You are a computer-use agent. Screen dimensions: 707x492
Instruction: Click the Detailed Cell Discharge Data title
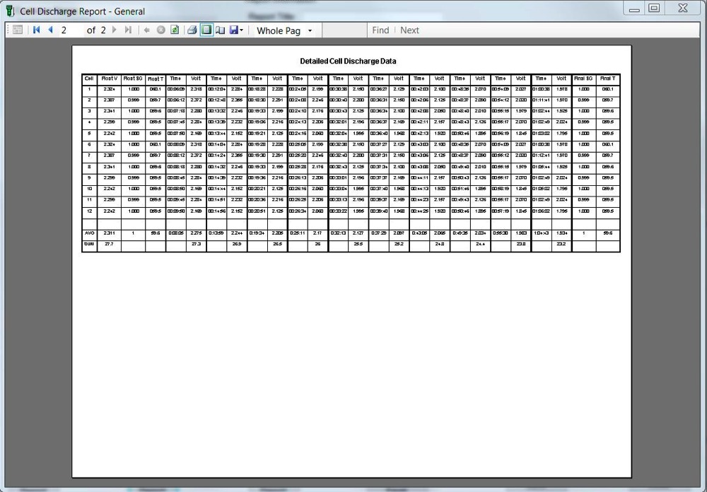[348, 61]
